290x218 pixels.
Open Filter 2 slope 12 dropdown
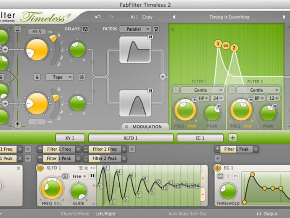click(x=274, y=98)
